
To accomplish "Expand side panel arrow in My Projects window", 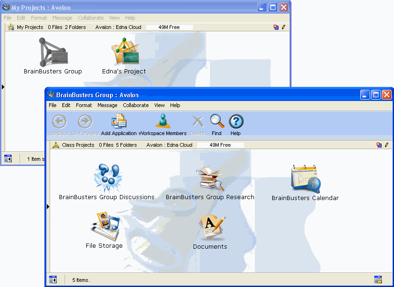I will pos(3,86).
